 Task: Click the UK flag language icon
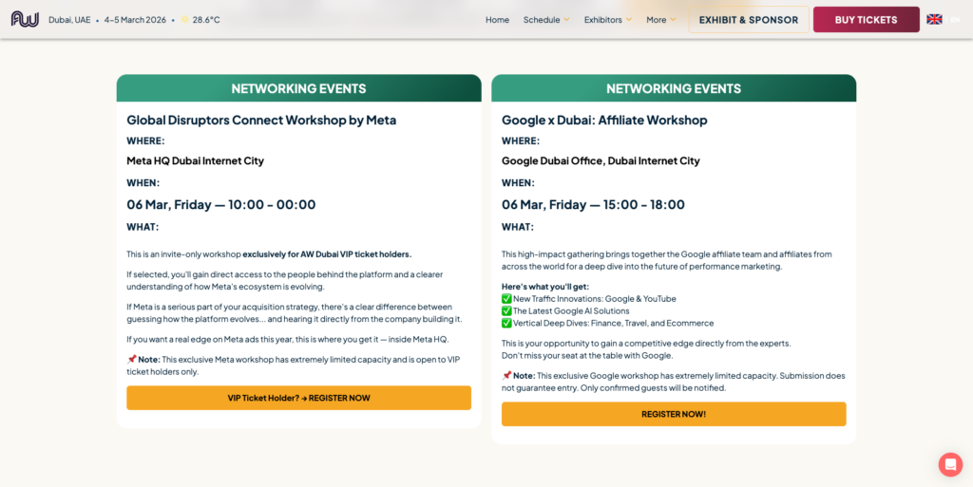coord(934,19)
